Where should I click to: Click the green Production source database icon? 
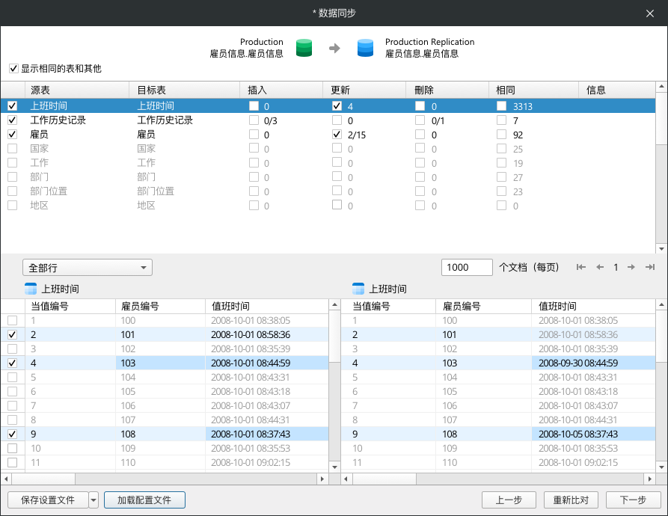point(304,48)
